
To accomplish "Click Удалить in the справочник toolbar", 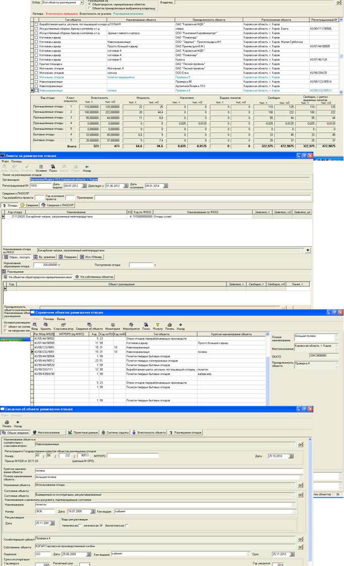I will point(45,325).
